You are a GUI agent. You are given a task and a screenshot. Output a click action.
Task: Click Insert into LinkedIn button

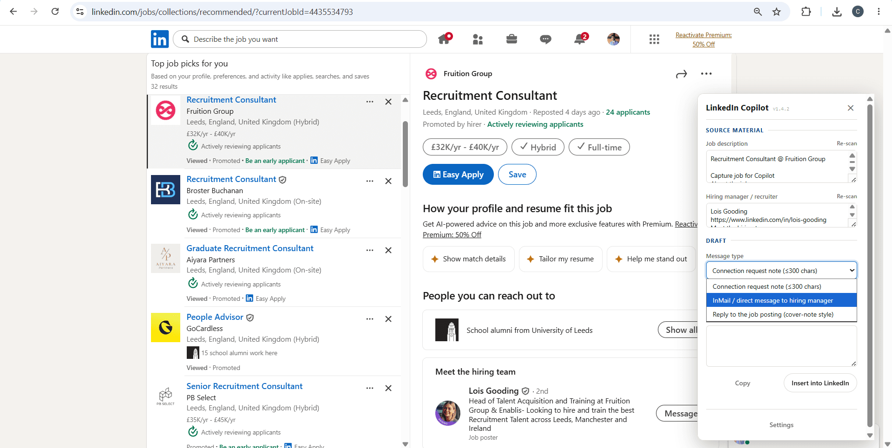(x=820, y=383)
